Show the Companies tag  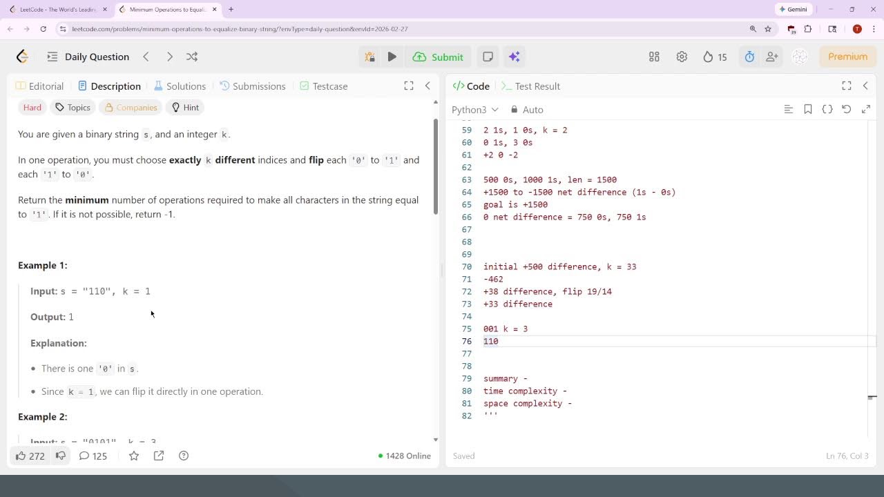131,107
